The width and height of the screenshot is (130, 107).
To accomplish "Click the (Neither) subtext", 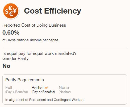I will (65, 92).
